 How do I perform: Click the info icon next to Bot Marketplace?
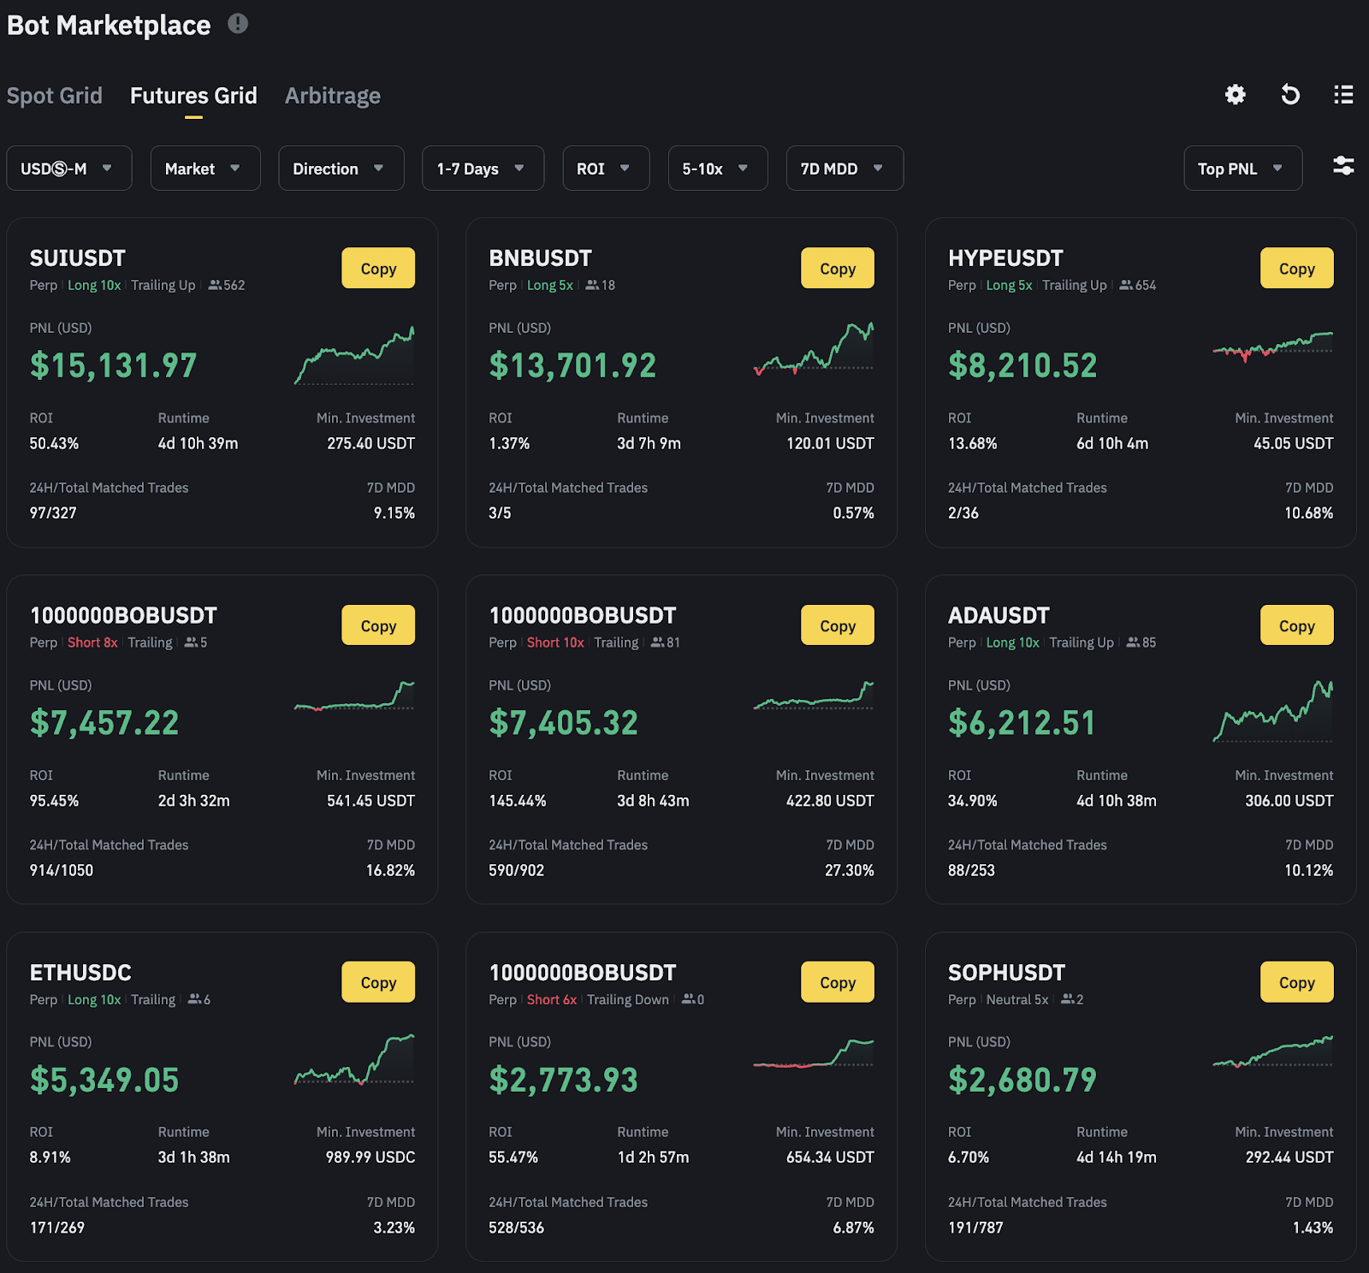click(x=239, y=24)
